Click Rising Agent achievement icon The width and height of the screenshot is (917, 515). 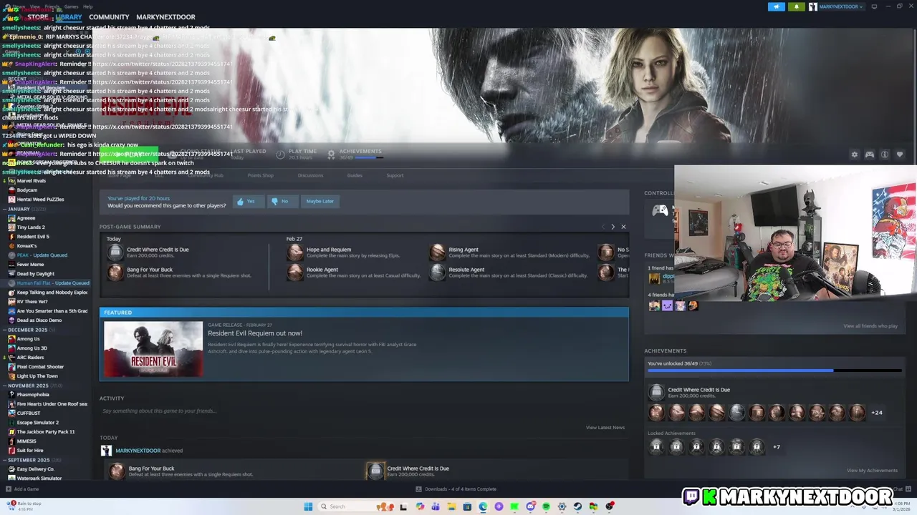[437, 252]
